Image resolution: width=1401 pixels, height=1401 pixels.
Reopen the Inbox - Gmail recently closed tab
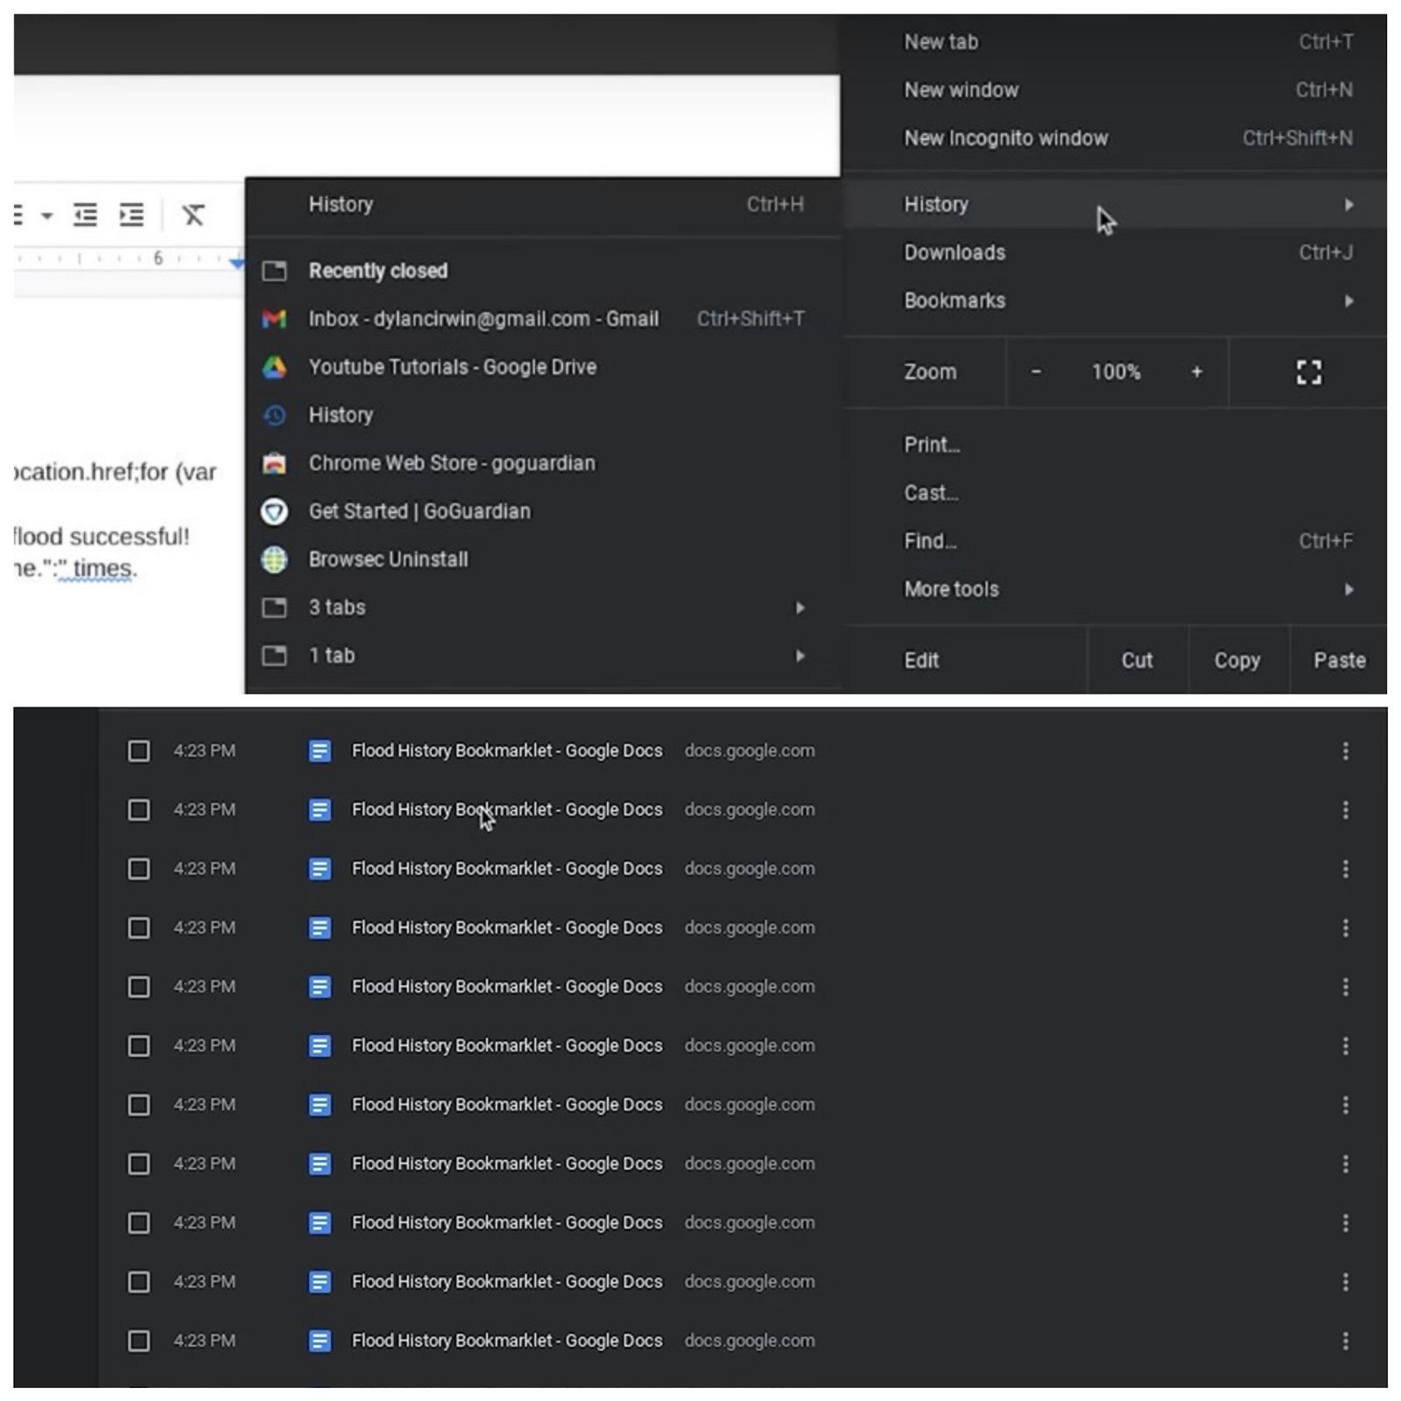coord(543,319)
